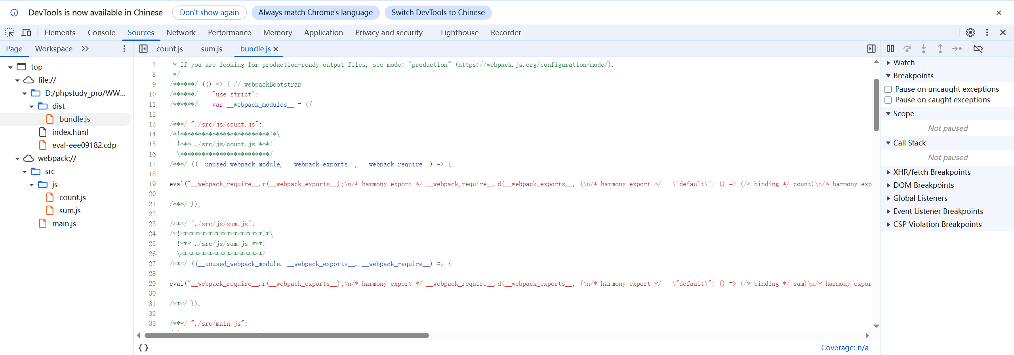1014x355 pixels.
Task: Expand CSP Violation Breakpoints section
Action: (888, 225)
